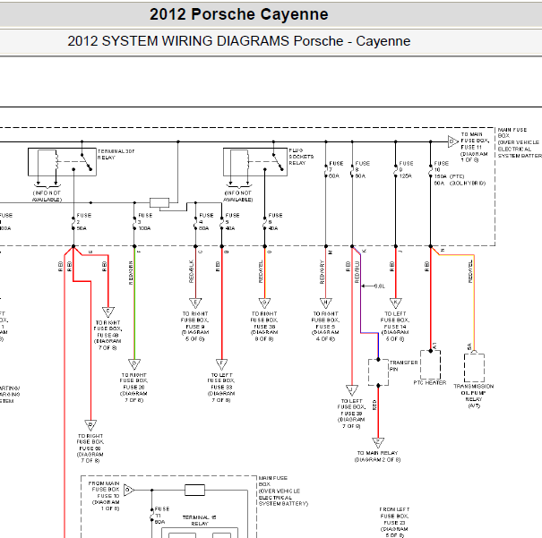The width and height of the screenshot is (542, 538).
Task: Click lower "MAIN FUSE BOX (OVER VEHICLE ELECTRICAL SYSTEM BATTERY)" label
Action: click(x=283, y=491)
